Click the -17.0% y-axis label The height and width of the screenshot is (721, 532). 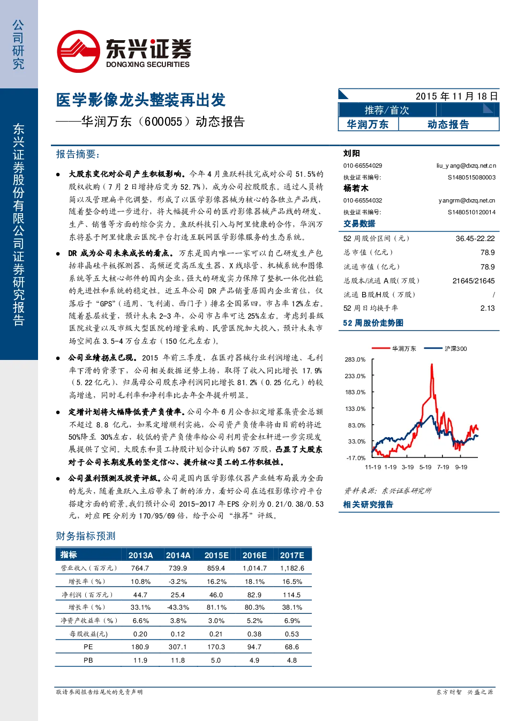tap(355, 458)
